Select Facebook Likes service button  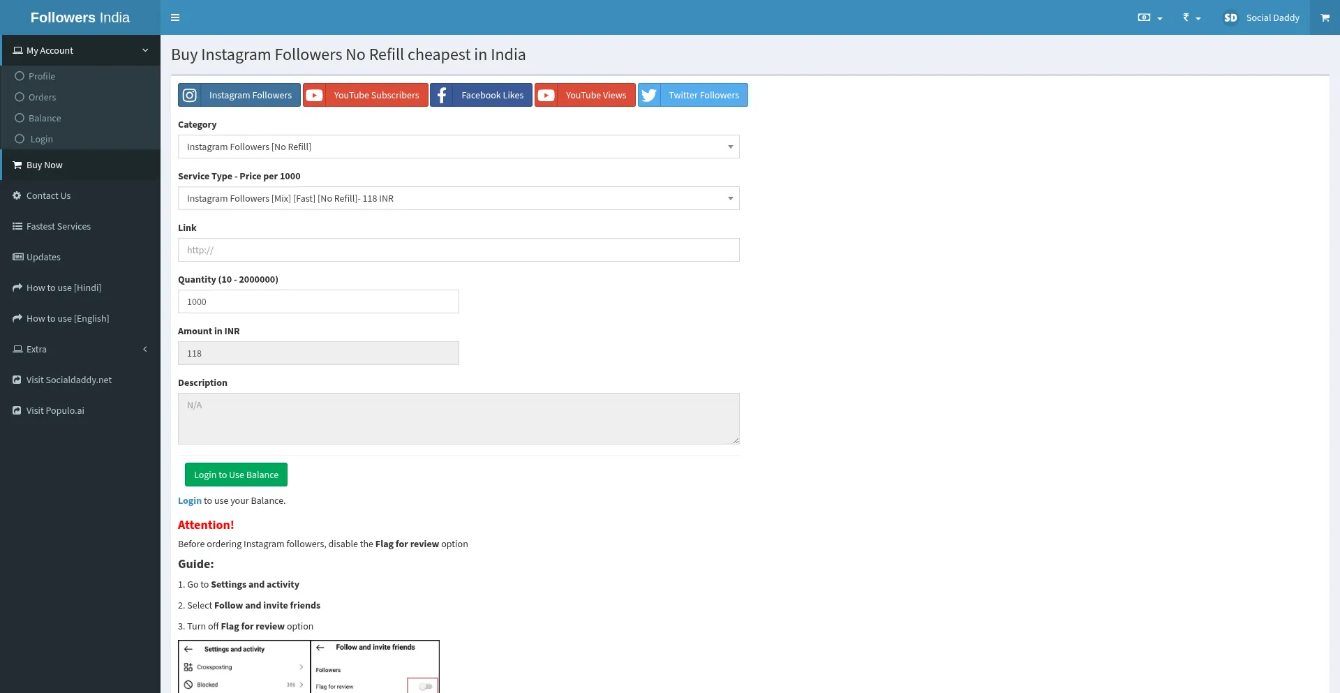point(482,95)
